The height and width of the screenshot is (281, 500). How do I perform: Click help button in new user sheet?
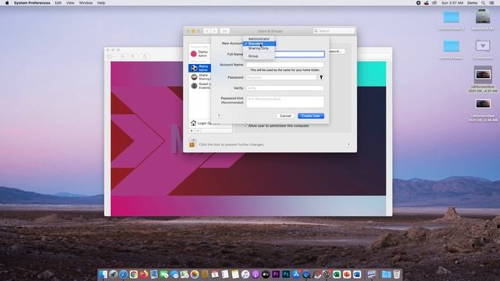point(219,116)
